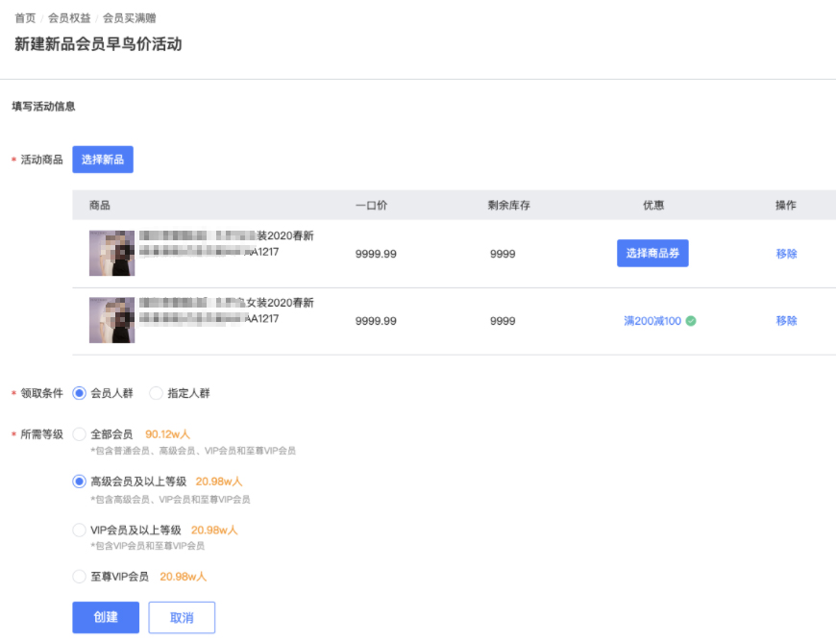Click the second product's thumbnail image
836x642 pixels.
111,320
